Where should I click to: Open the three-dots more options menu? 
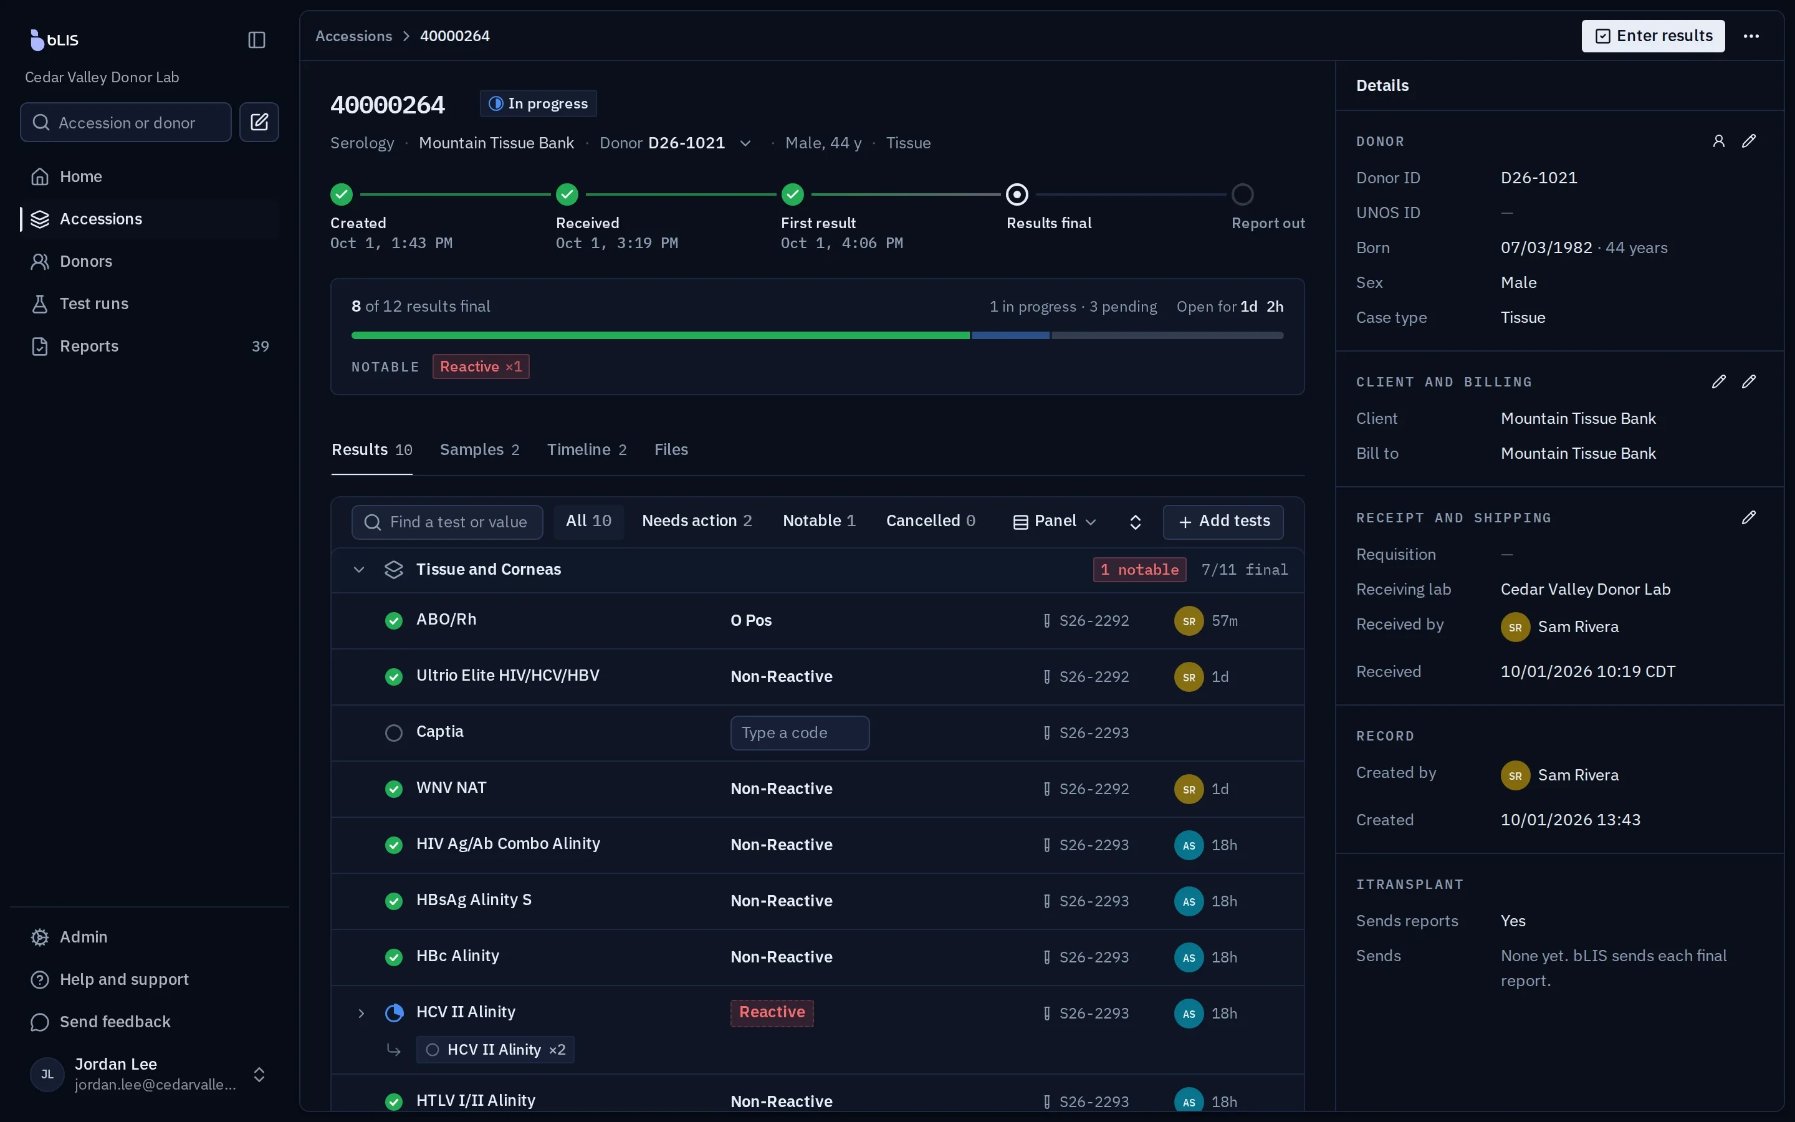[x=1751, y=36]
